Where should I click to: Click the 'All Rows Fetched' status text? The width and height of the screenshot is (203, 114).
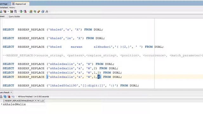click(33, 97)
